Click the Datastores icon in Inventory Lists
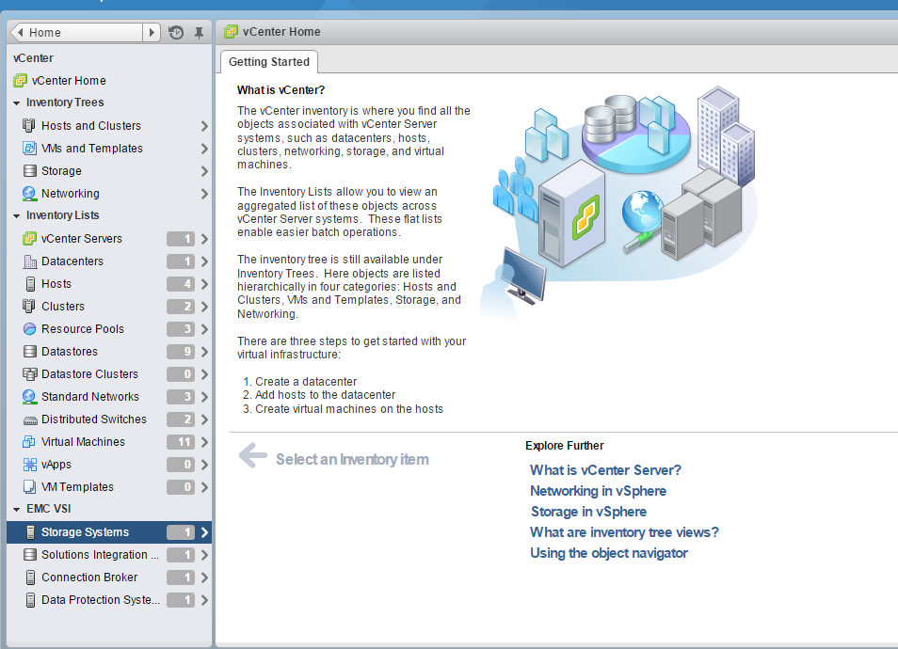 pyautogui.click(x=29, y=352)
